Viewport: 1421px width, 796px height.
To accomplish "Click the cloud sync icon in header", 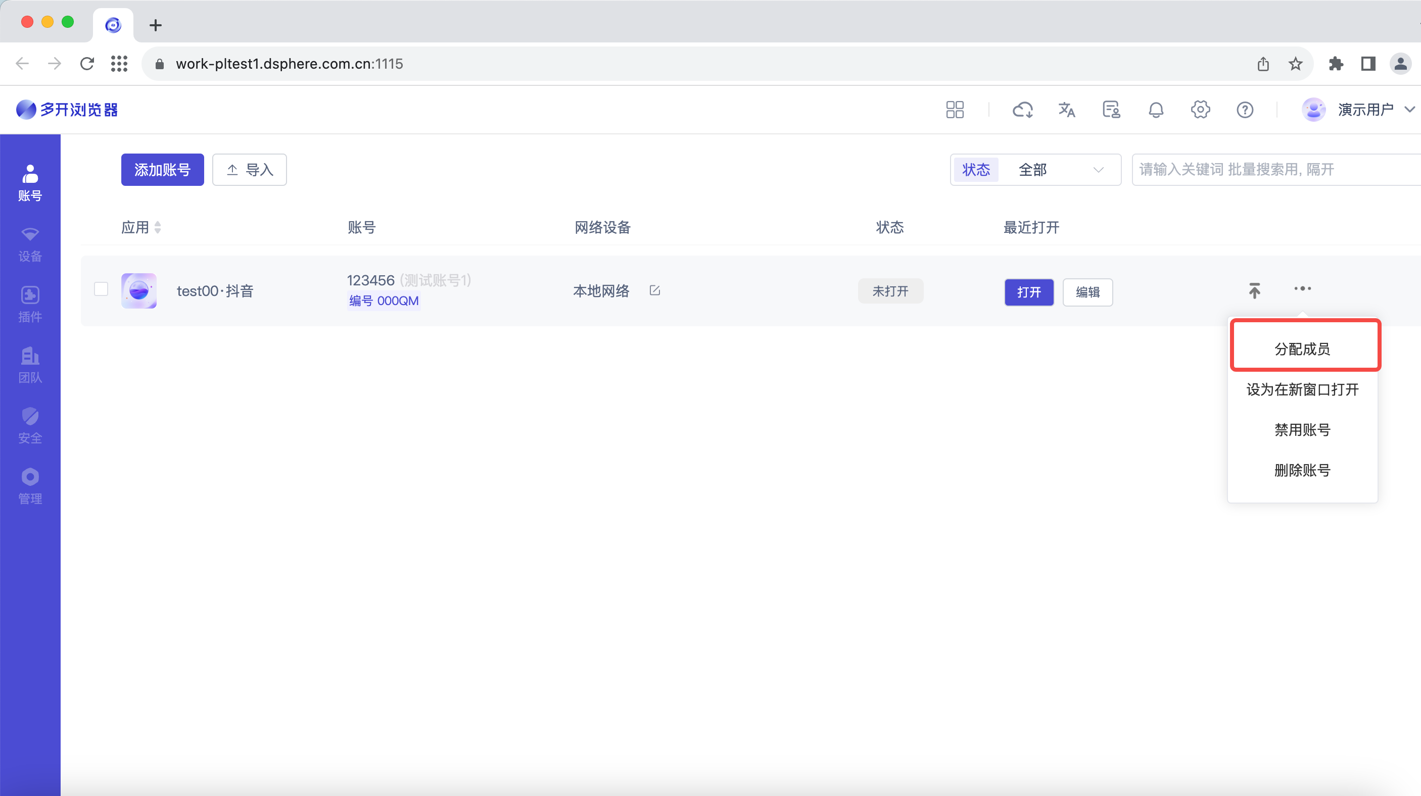I will [x=1023, y=110].
